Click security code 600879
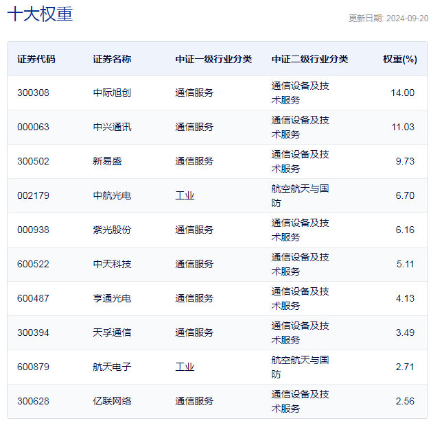Screen dimensions: 433x425 [33, 367]
